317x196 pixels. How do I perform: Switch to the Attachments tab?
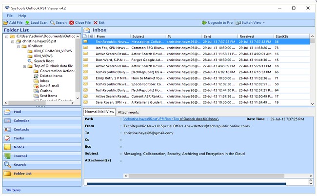(x=128, y=112)
